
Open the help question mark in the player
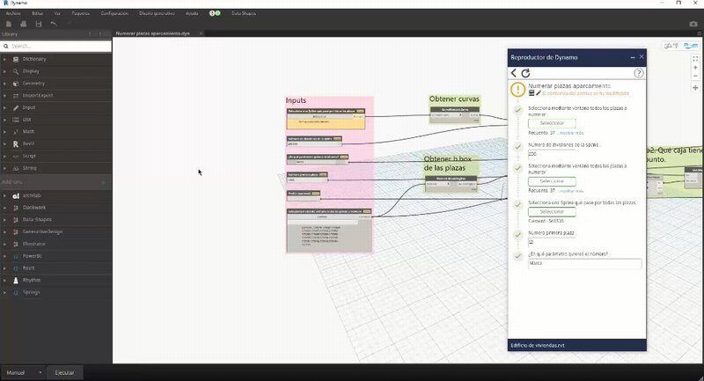pyautogui.click(x=639, y=73)
